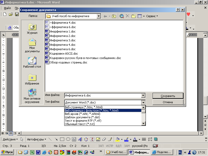Go to Рабочий стол location

(32, 62)
